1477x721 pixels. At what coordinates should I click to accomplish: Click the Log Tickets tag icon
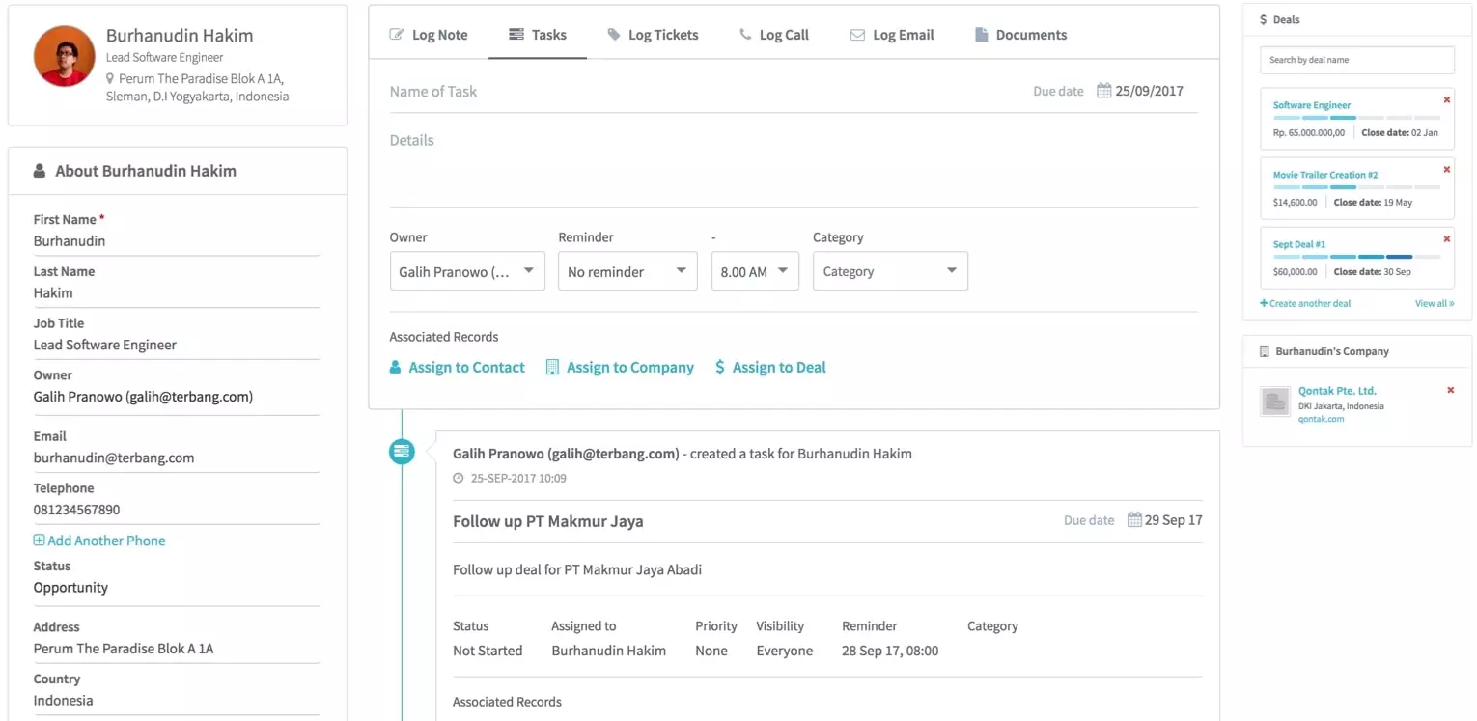[614, 35]
